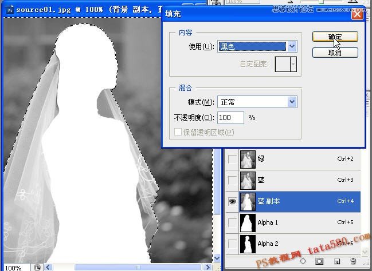The image size is (372, 271).
Task: Show the 绿 channel with its visibility box
Action: [232, 159]
